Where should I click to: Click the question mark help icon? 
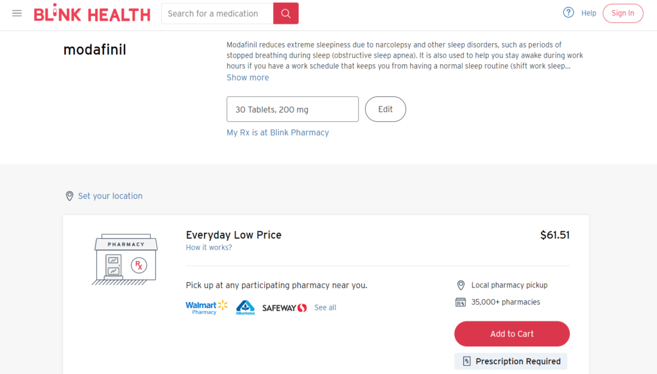pos(568,12)
